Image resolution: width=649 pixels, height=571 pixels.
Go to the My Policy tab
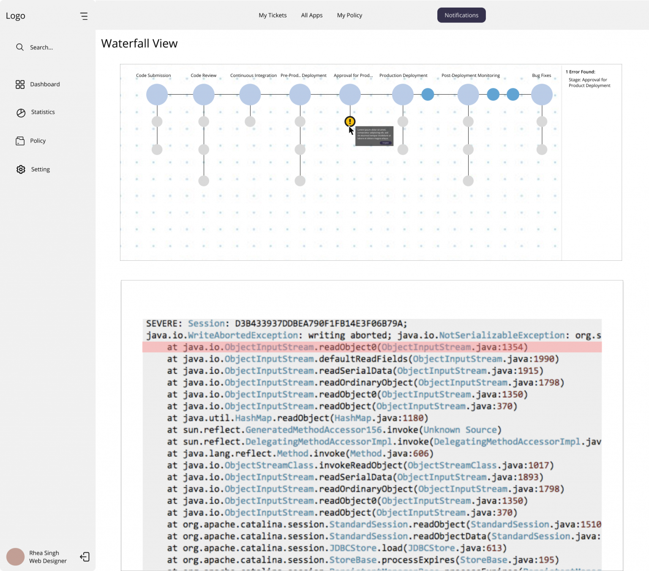349,15
